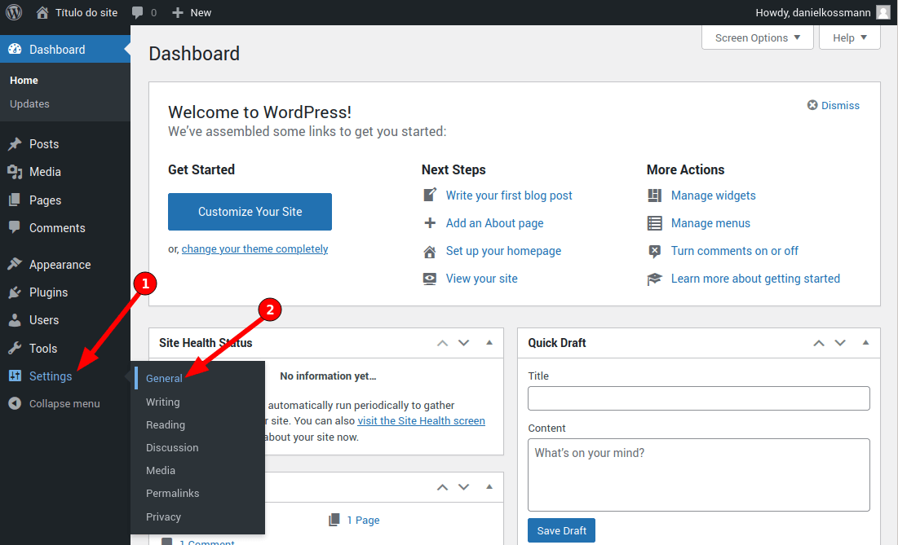Open the user avatar in admin bar
The width and height of the screenshot is (898, 545).
coord(883,12)
